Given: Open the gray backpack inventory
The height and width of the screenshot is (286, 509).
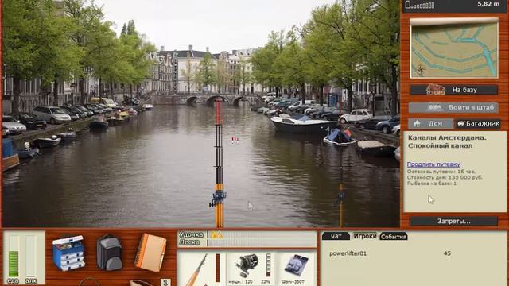Looking at the screenshot, I should tap(110, 253).
